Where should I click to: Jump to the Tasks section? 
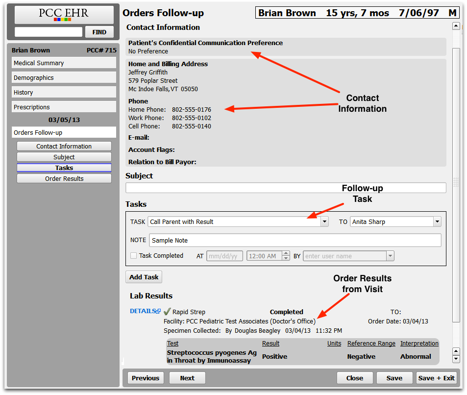(x=64, y=168)
